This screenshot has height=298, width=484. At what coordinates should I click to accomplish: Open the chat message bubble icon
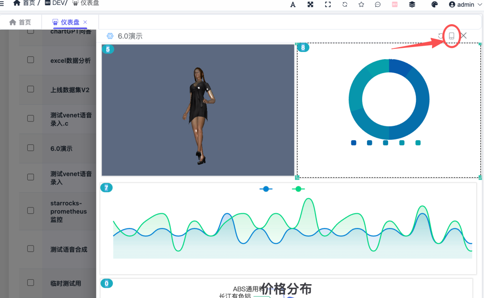pos(378,4)
